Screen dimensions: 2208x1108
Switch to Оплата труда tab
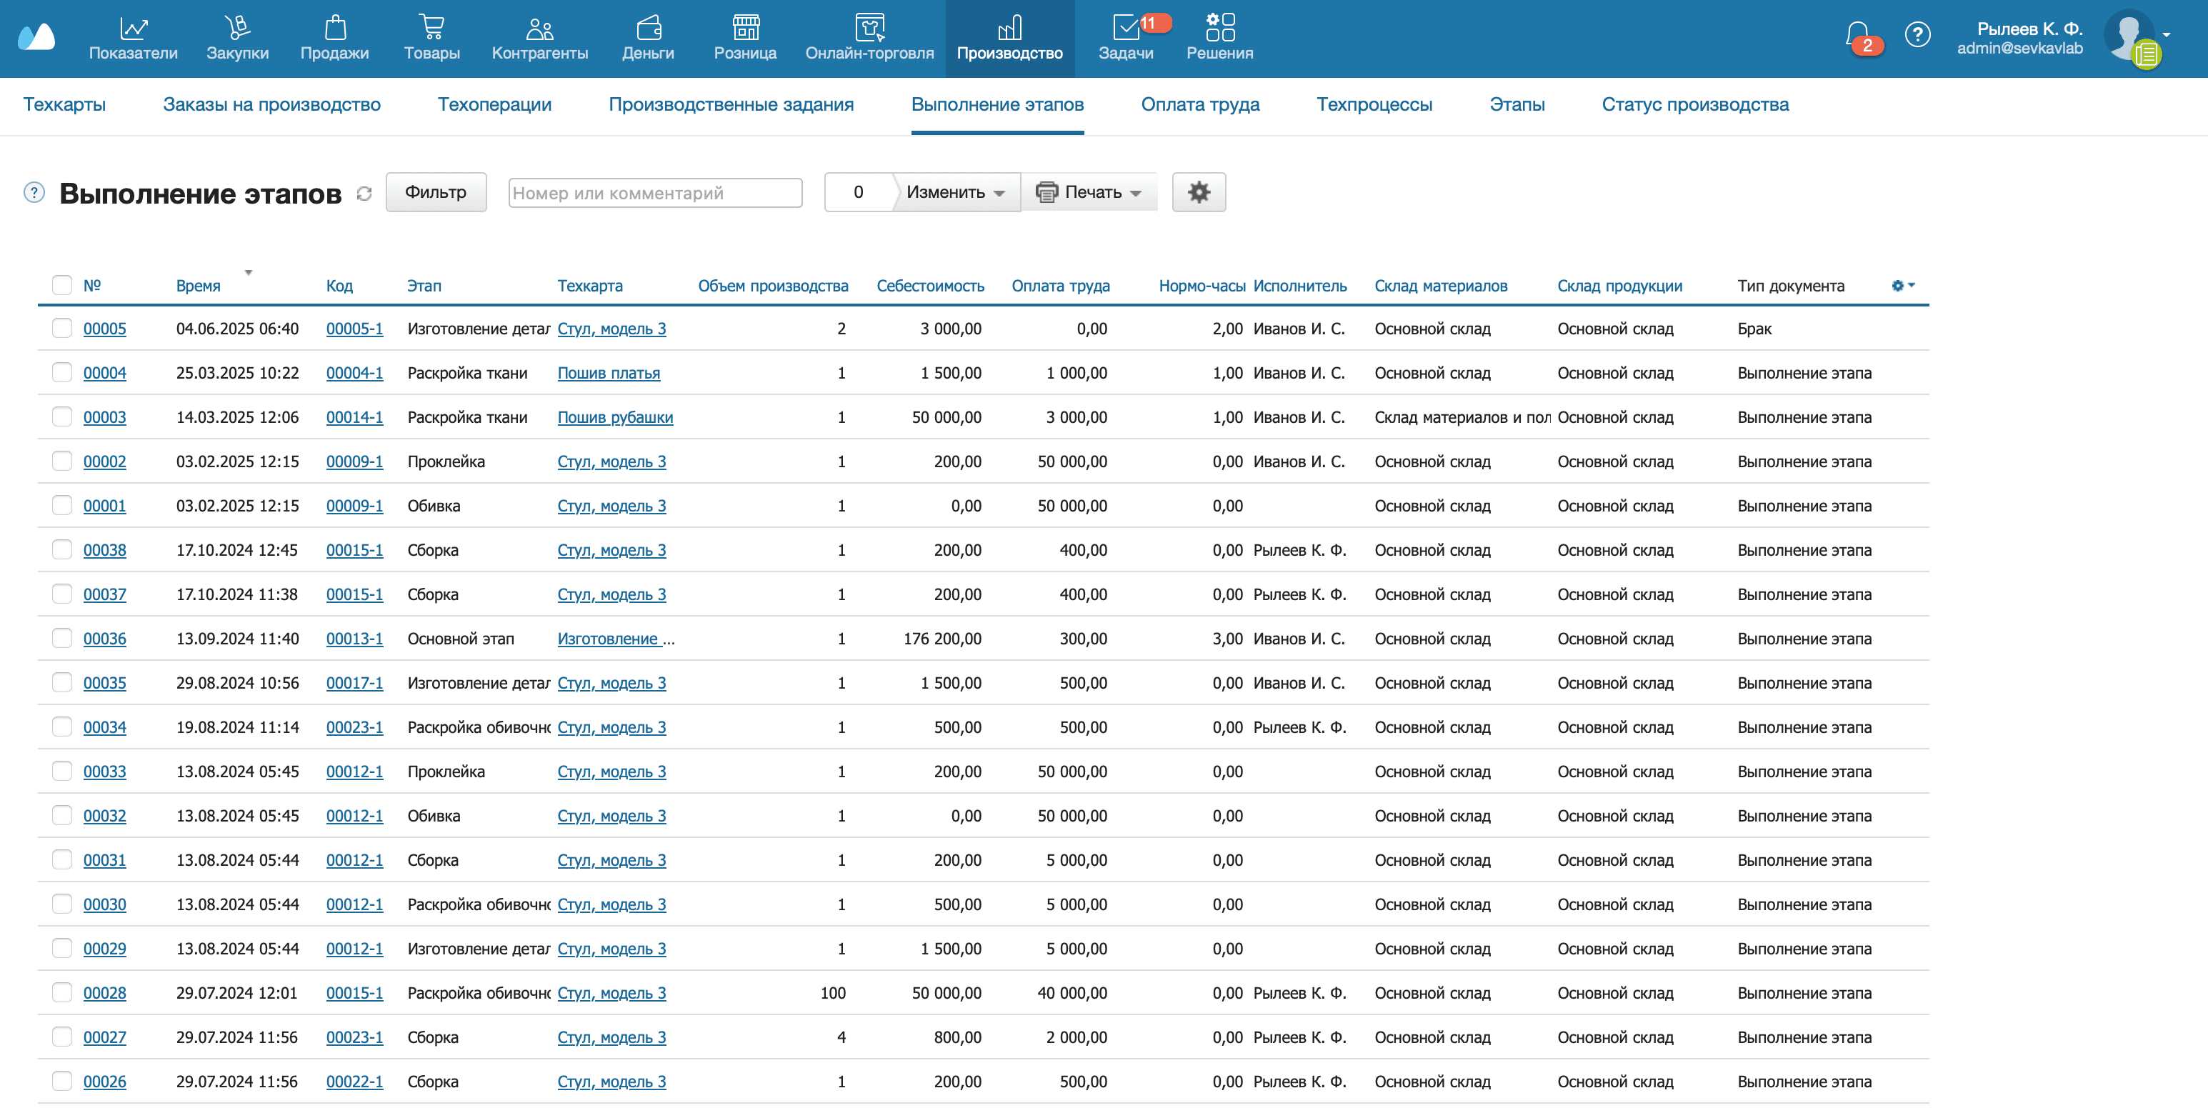1199,104
